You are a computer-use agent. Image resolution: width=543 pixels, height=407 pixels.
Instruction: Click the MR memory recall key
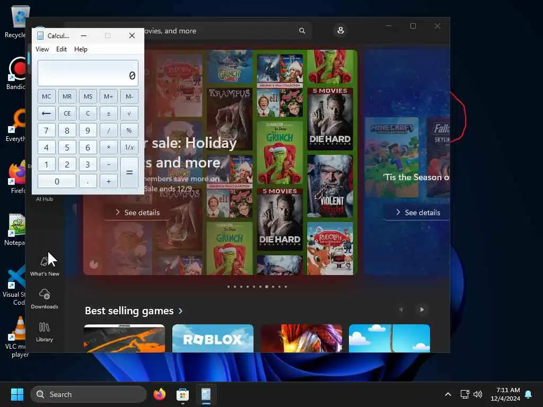pos(67,96)
